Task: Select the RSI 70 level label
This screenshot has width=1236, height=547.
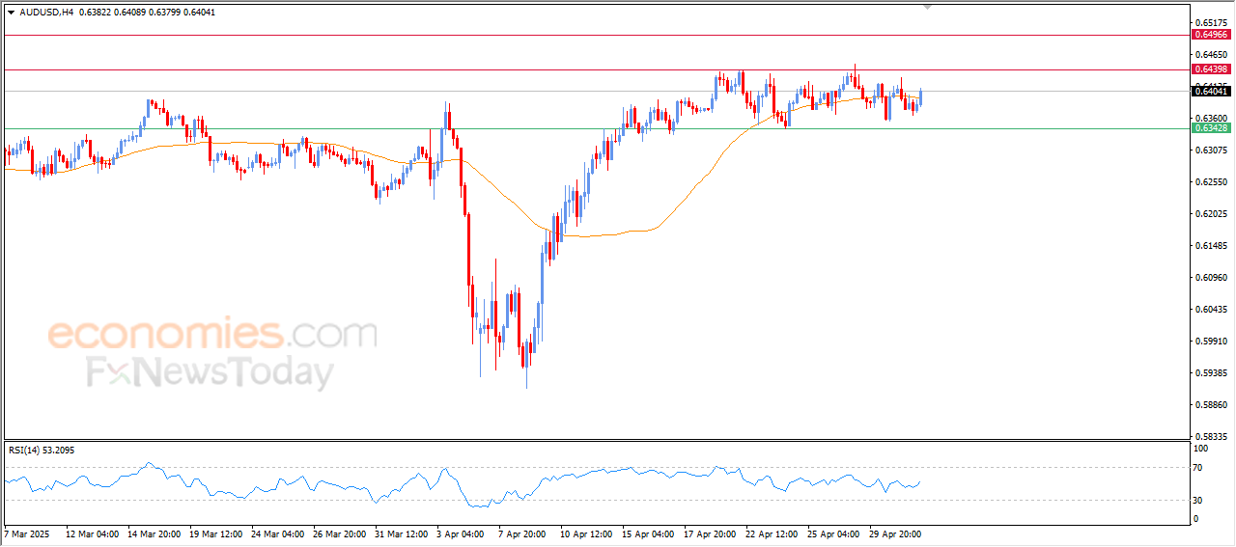Action: (x=1200, y=468)
